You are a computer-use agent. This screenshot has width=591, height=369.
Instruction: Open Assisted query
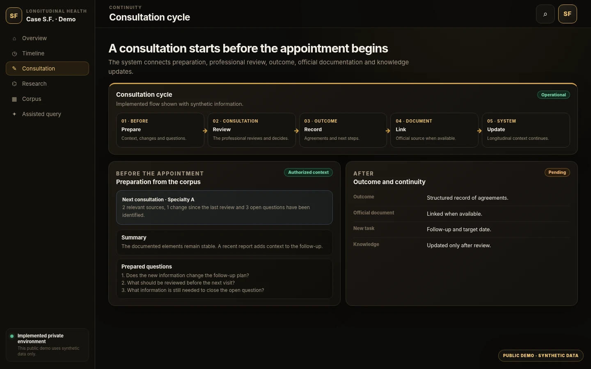pyautogui.click(x=47, y=114)
